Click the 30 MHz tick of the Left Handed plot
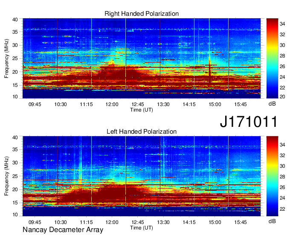The height and width of the screenshot is (235, 290). 15,163
